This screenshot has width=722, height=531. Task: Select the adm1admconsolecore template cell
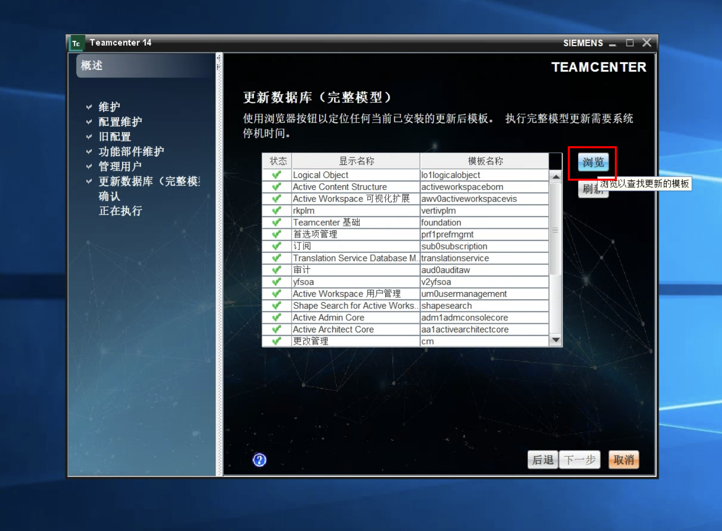[485, 318]
